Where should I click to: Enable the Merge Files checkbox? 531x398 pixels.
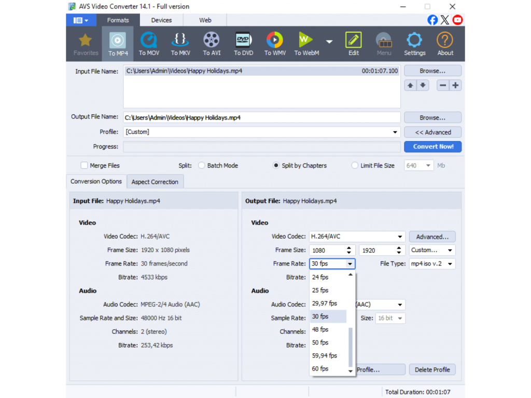[x=84, y=166]
